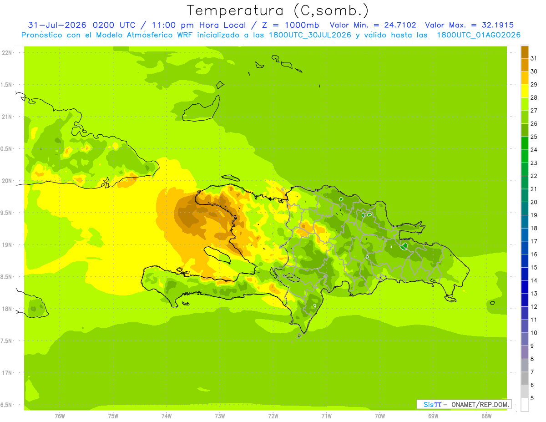Viewport: 546px width, 422px height.
Task: Click the '5' colorbar label
Action: [532, 398]
